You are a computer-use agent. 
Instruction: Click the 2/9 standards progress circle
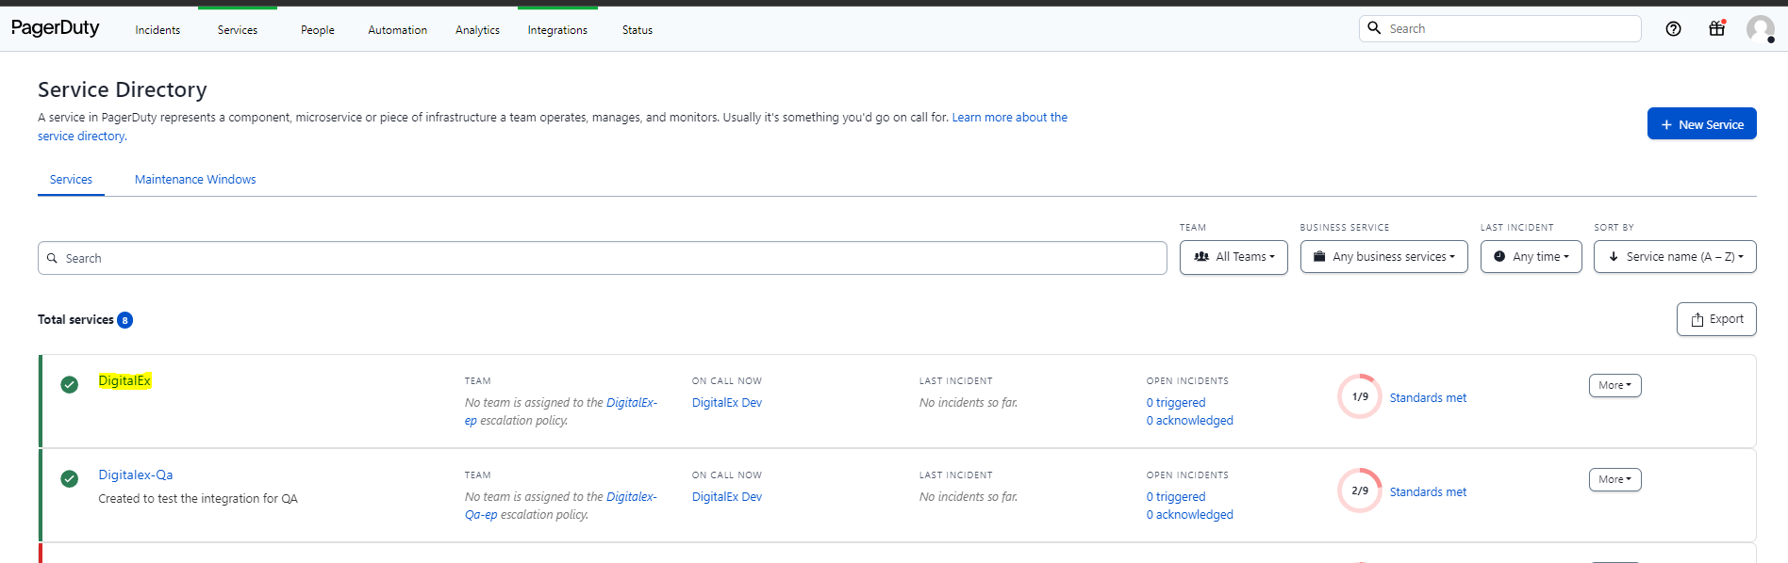(1359, 491)
